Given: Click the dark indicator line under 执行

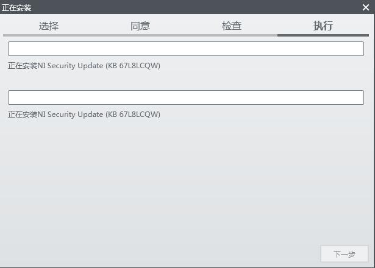Looking at the screenshot, I should (x=323, y=35).
